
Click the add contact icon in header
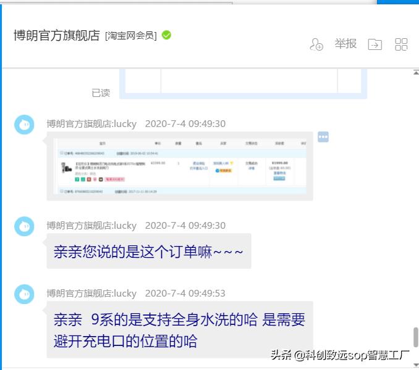point(316,44)
